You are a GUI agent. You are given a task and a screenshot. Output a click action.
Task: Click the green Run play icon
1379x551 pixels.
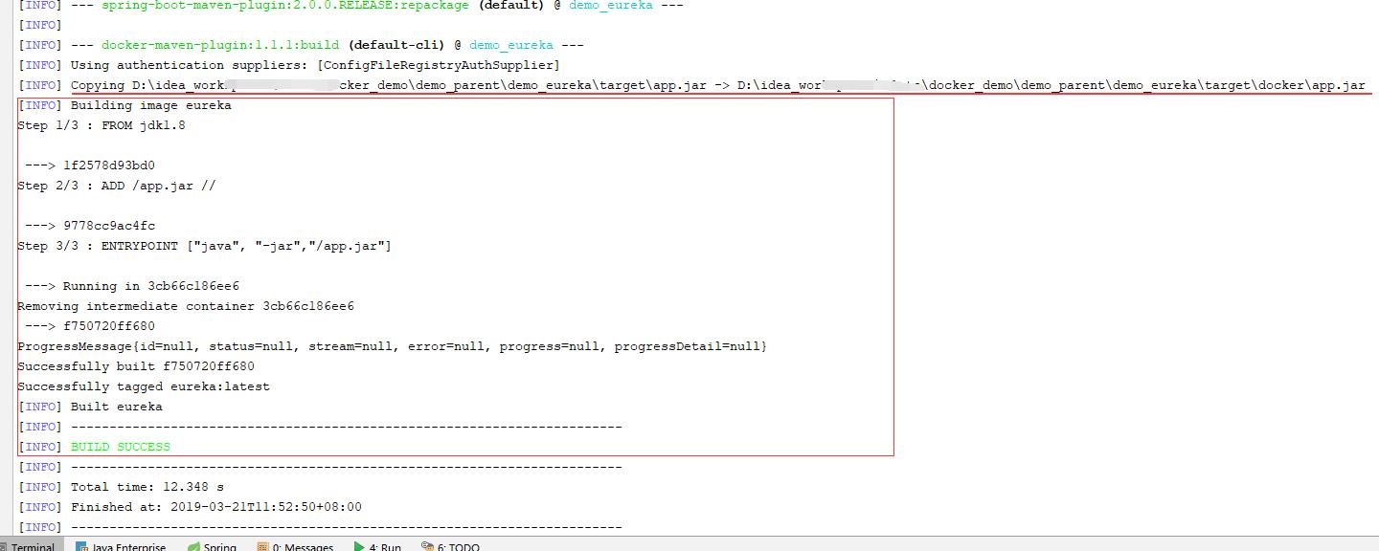[x=359, y=547]
